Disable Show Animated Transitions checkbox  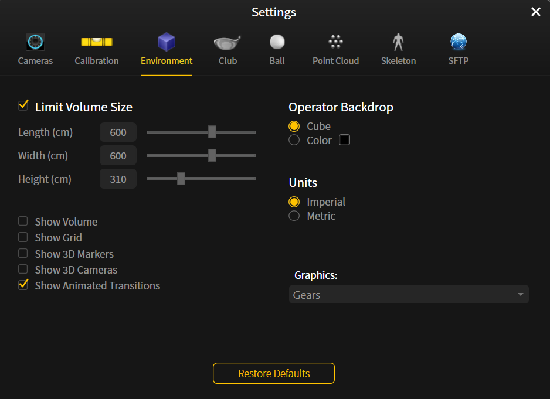pyautogui.click(x=23, y=285)
